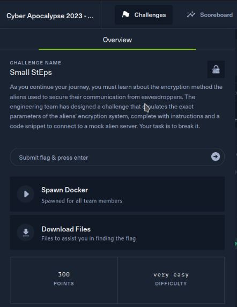Open the Challenges tab
This screenshot has height=307, width=237.
144,15
